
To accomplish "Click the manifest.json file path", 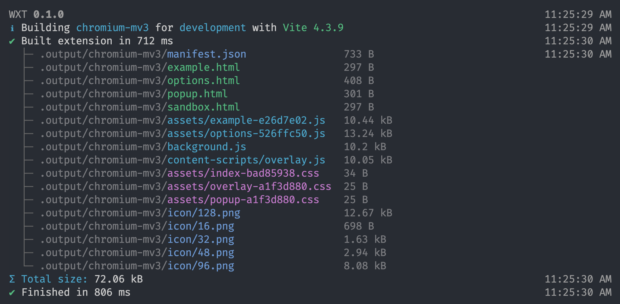I will click(143, 54).
